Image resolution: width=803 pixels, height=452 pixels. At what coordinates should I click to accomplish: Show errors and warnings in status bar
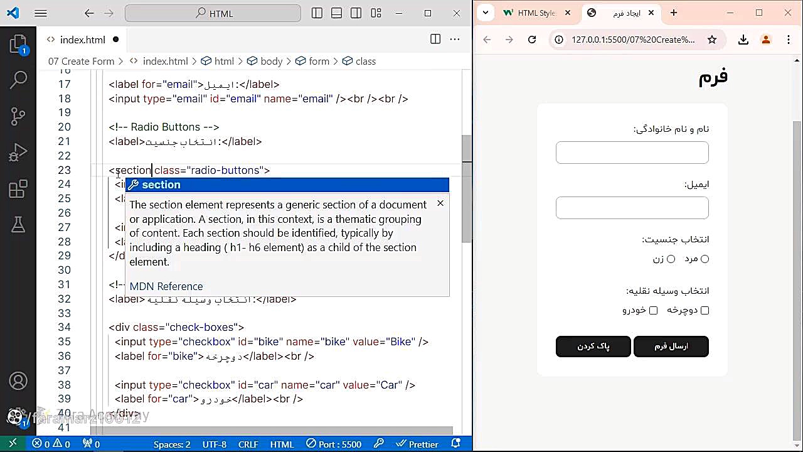[x=51, y=444]
